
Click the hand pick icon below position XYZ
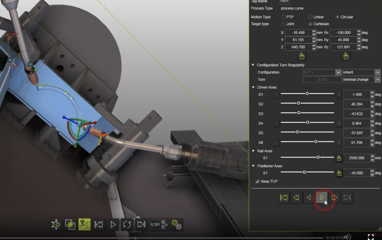pyautogui.click(x=301, y=56)
